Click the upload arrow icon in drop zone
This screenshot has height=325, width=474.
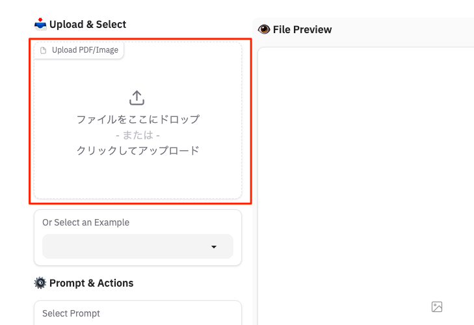pyautogui.click(x=137, y=97)
